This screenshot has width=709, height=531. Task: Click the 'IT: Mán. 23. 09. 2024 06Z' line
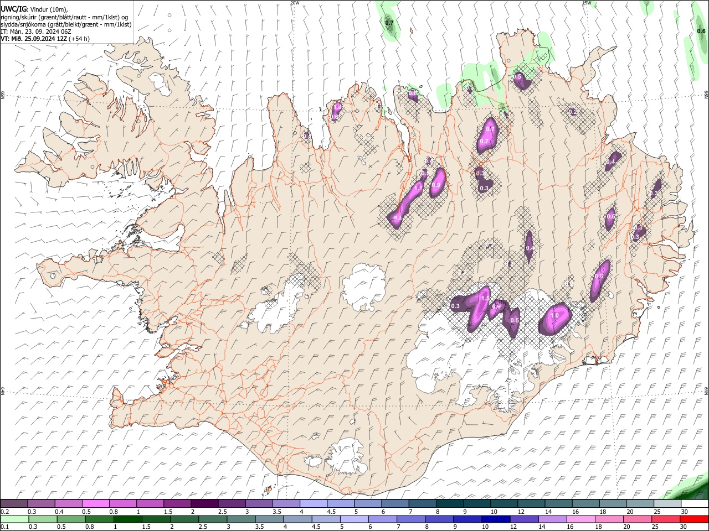pos(36,32)
